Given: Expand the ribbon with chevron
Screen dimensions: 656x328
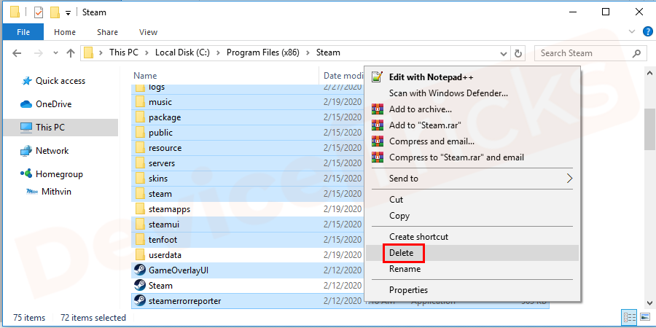Looking at the screenshot, I should tap(632, 32).
